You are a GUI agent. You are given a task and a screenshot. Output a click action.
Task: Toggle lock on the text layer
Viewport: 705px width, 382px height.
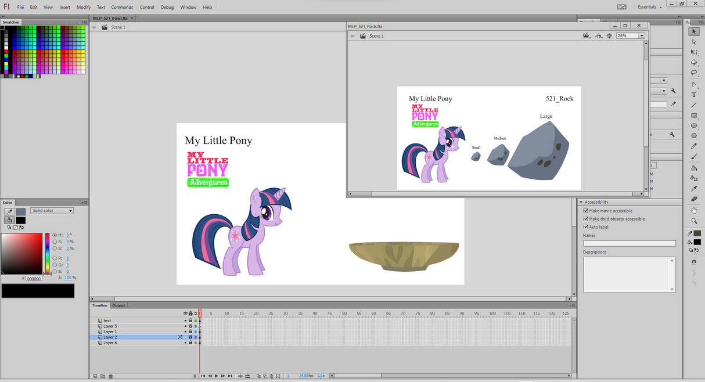190,320
